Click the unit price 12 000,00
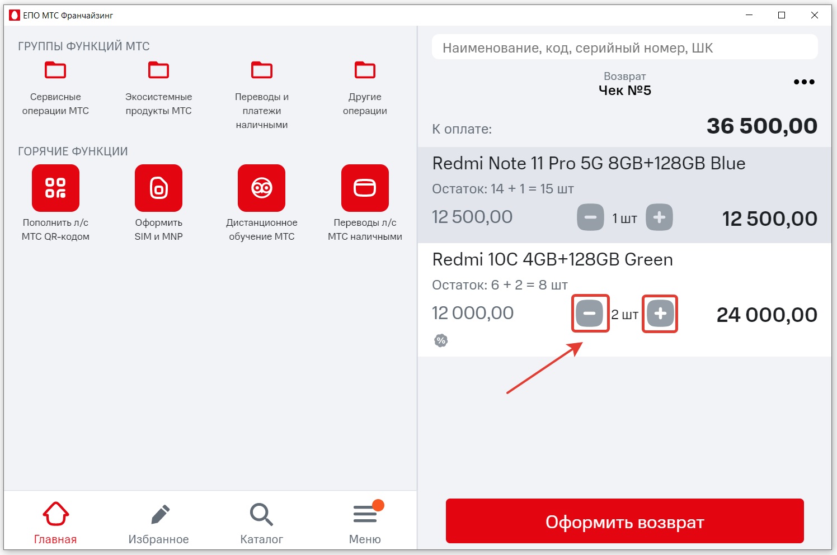Screen dimensions: 837x555 coord(473,313)
